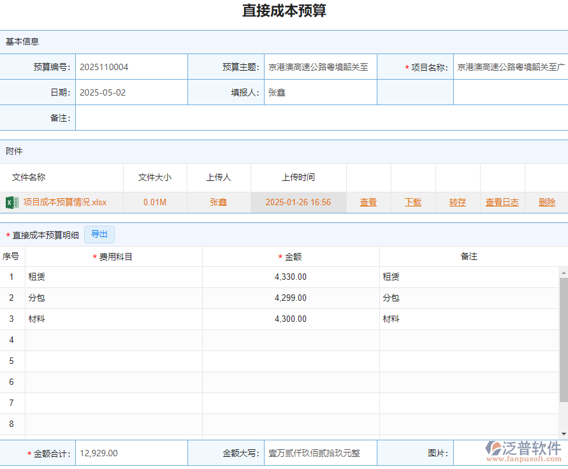The image size is (568, 469).
Task: Click the 填报人 field showing 张鑫
Action: click(321, 92)
